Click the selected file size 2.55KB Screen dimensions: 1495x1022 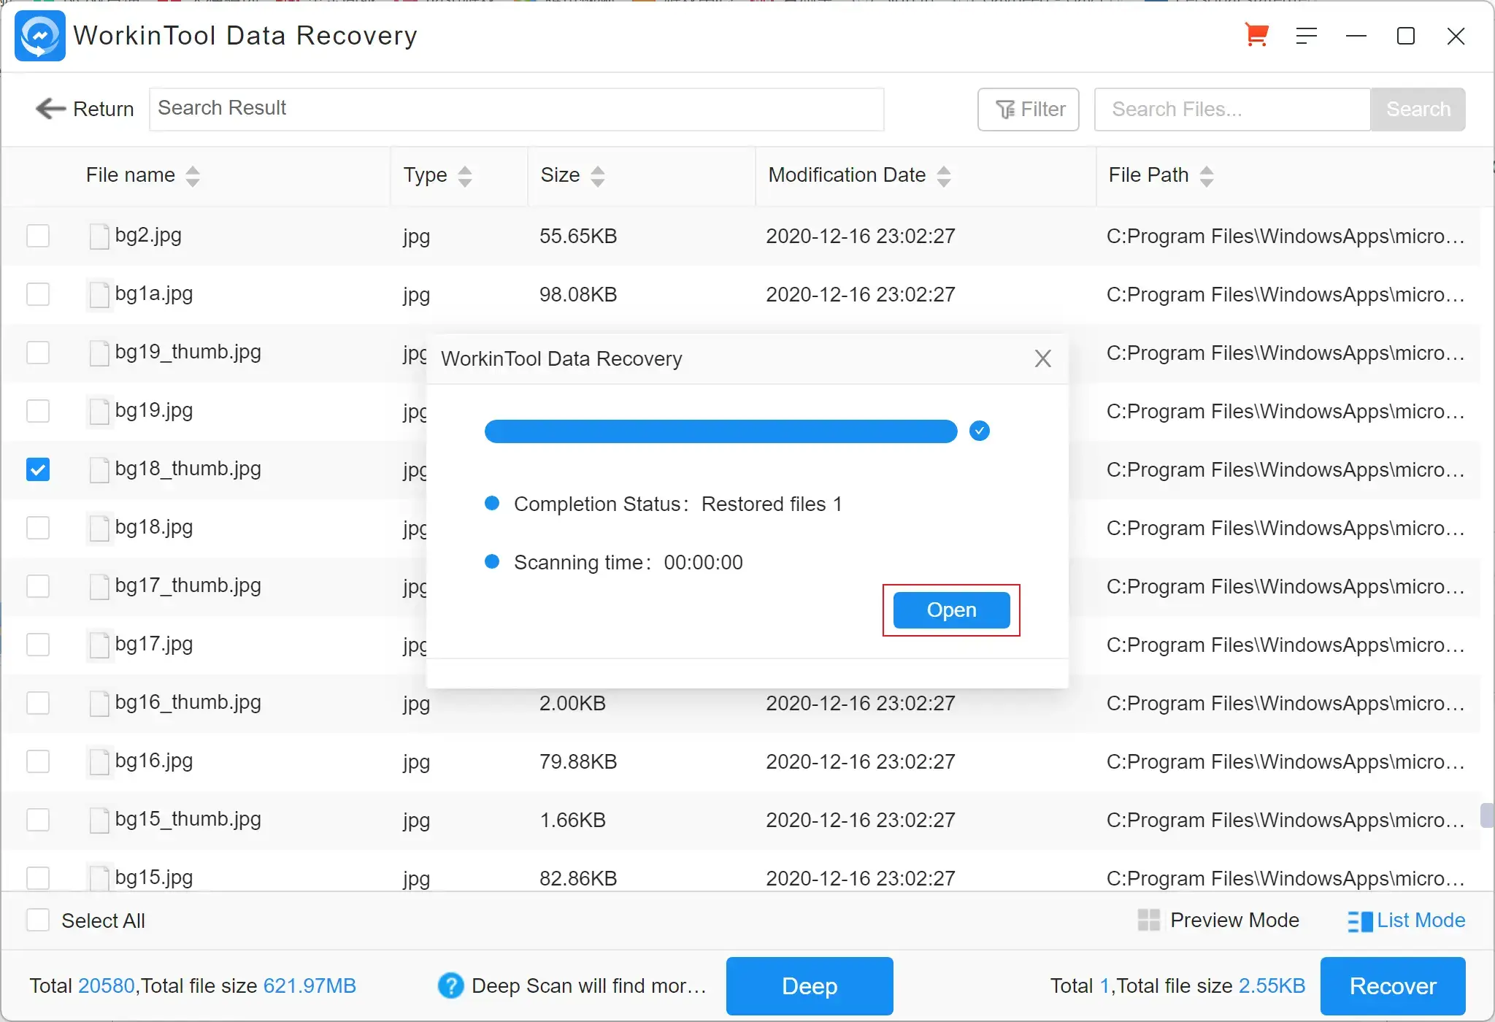pyautogui.click(x=1272, y=985)
